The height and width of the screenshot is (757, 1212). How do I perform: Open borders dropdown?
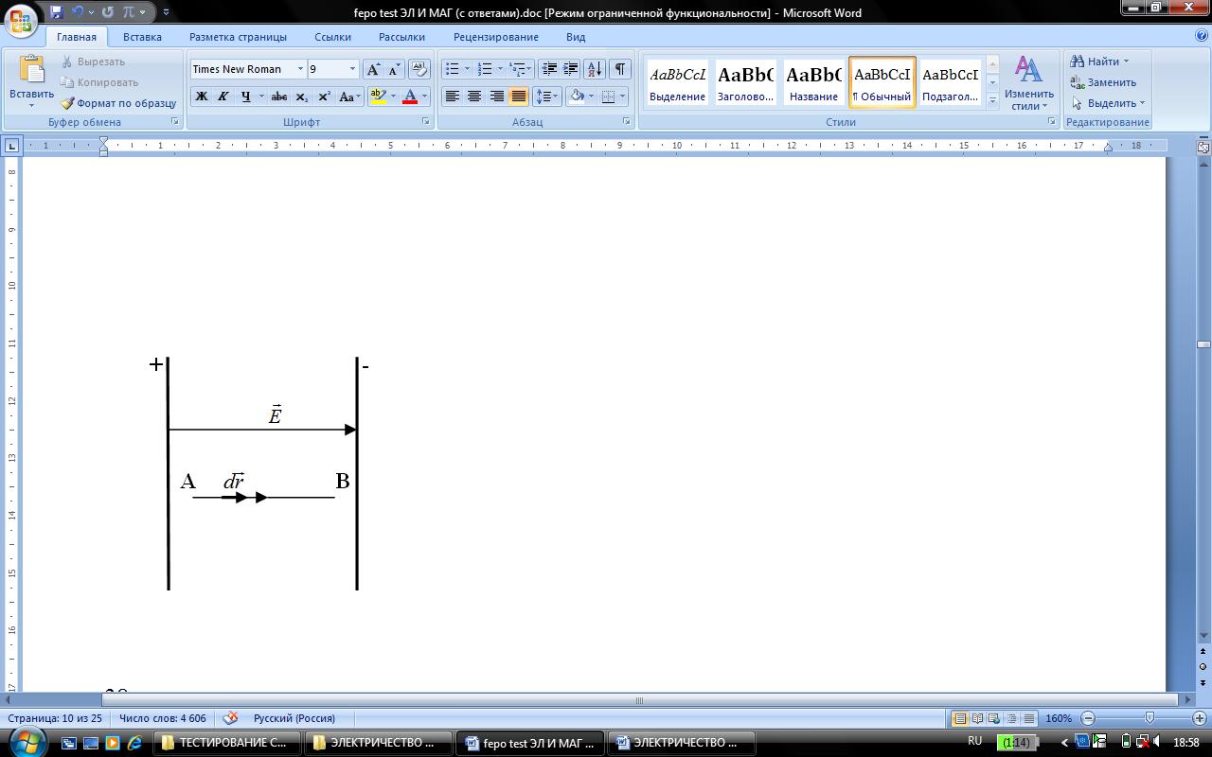[621, 97]
